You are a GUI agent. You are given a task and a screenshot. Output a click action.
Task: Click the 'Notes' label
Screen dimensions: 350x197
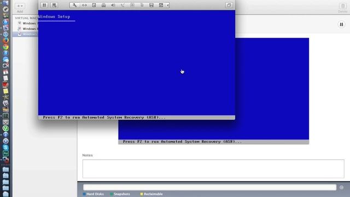87,155
